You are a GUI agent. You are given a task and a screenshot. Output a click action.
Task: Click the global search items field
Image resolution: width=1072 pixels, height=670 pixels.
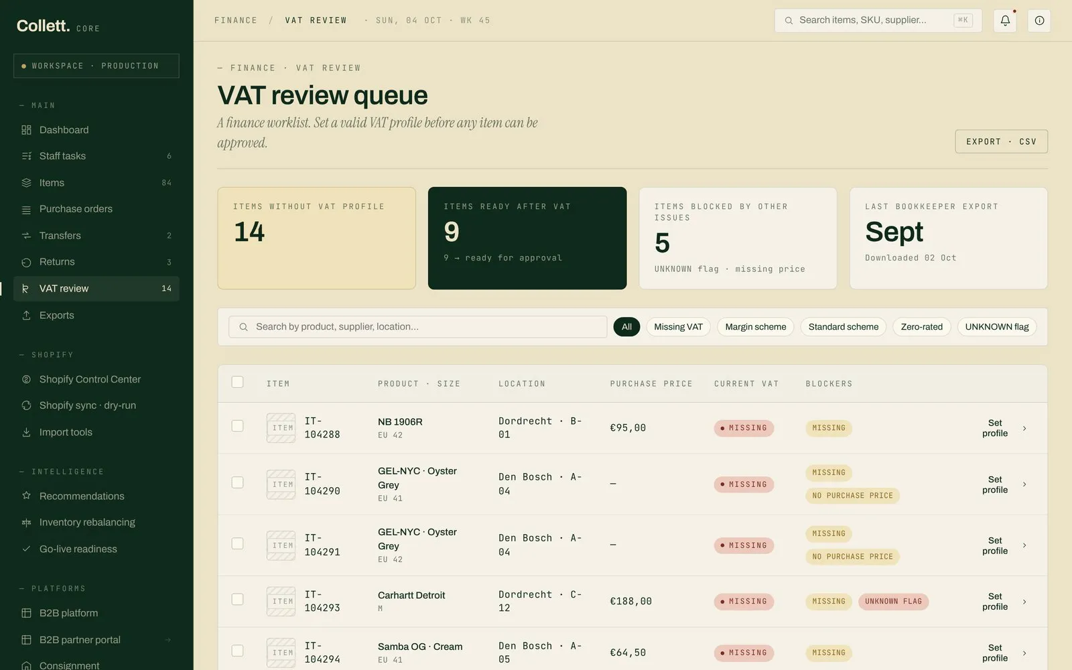[878, 20]
